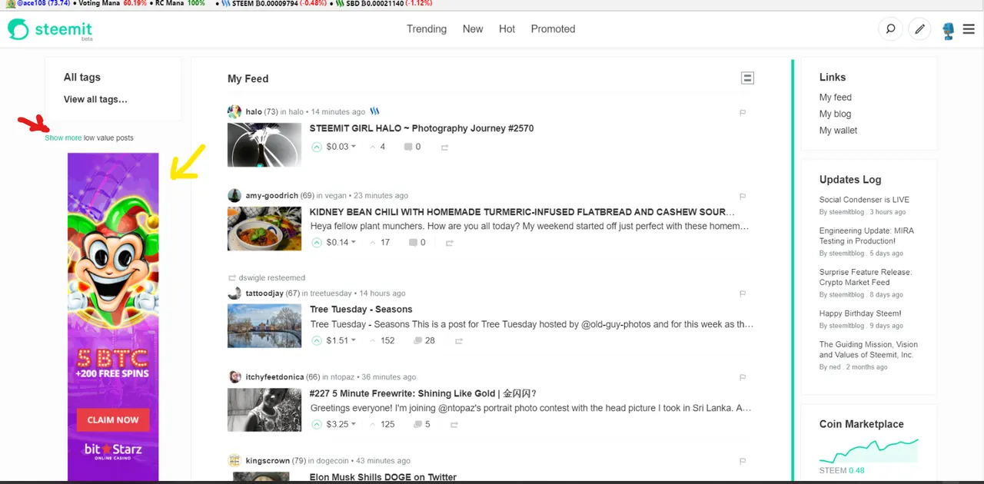Open the Kidney Bean Chili post thumbnail
This screenshot has height=484, width=984.
click(x=264, y=228)
